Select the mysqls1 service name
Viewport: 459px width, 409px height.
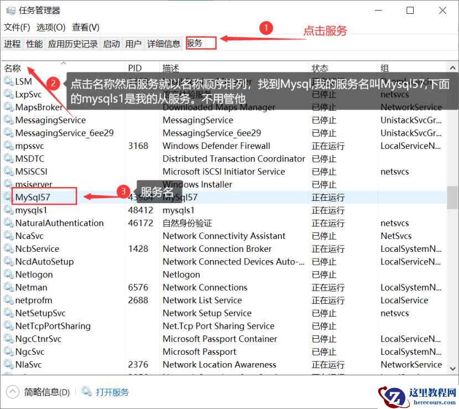pyautogui.click(x=31, y=210)
